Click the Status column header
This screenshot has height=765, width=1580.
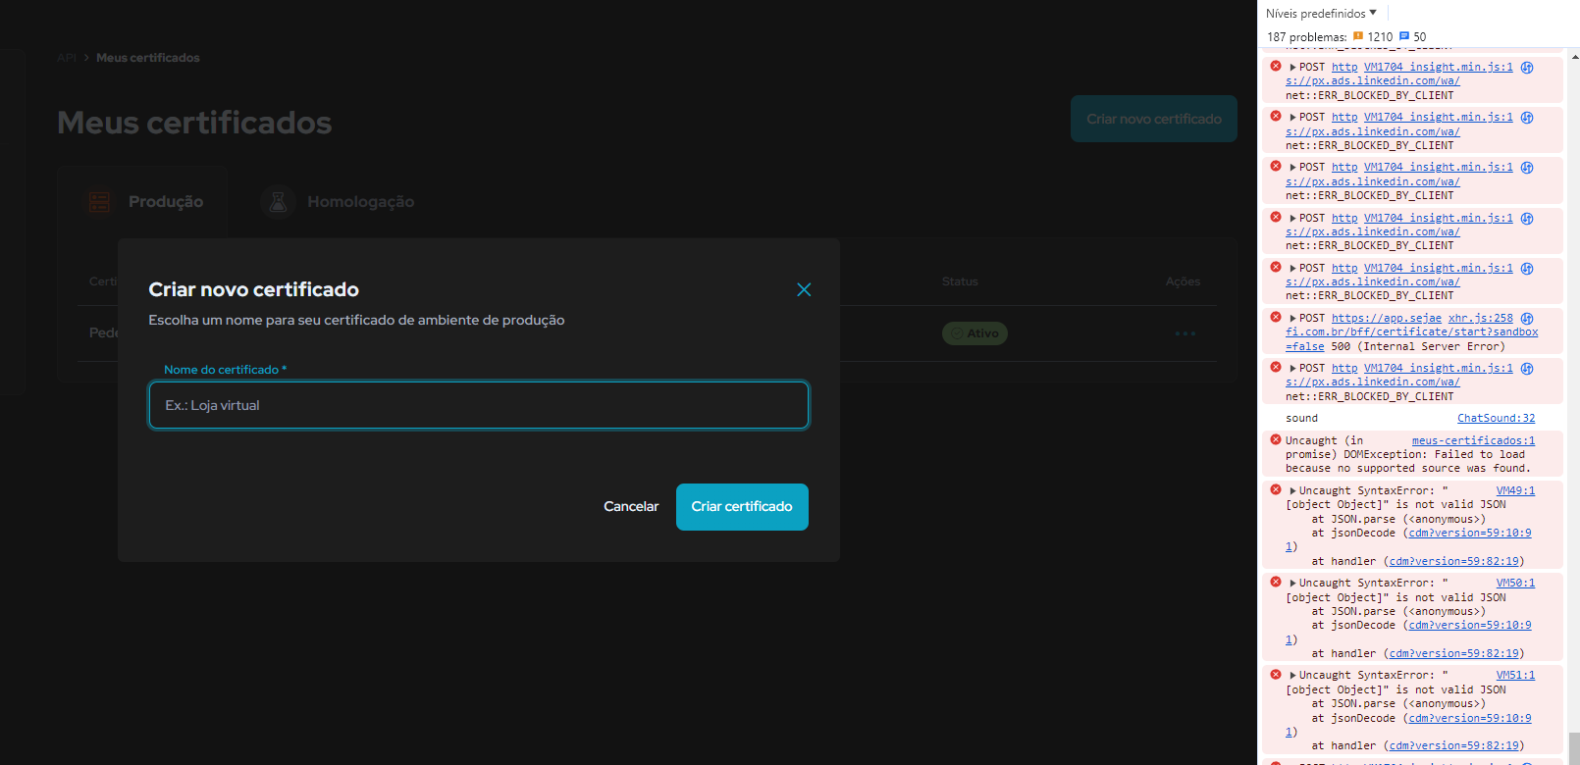point(960,281)
